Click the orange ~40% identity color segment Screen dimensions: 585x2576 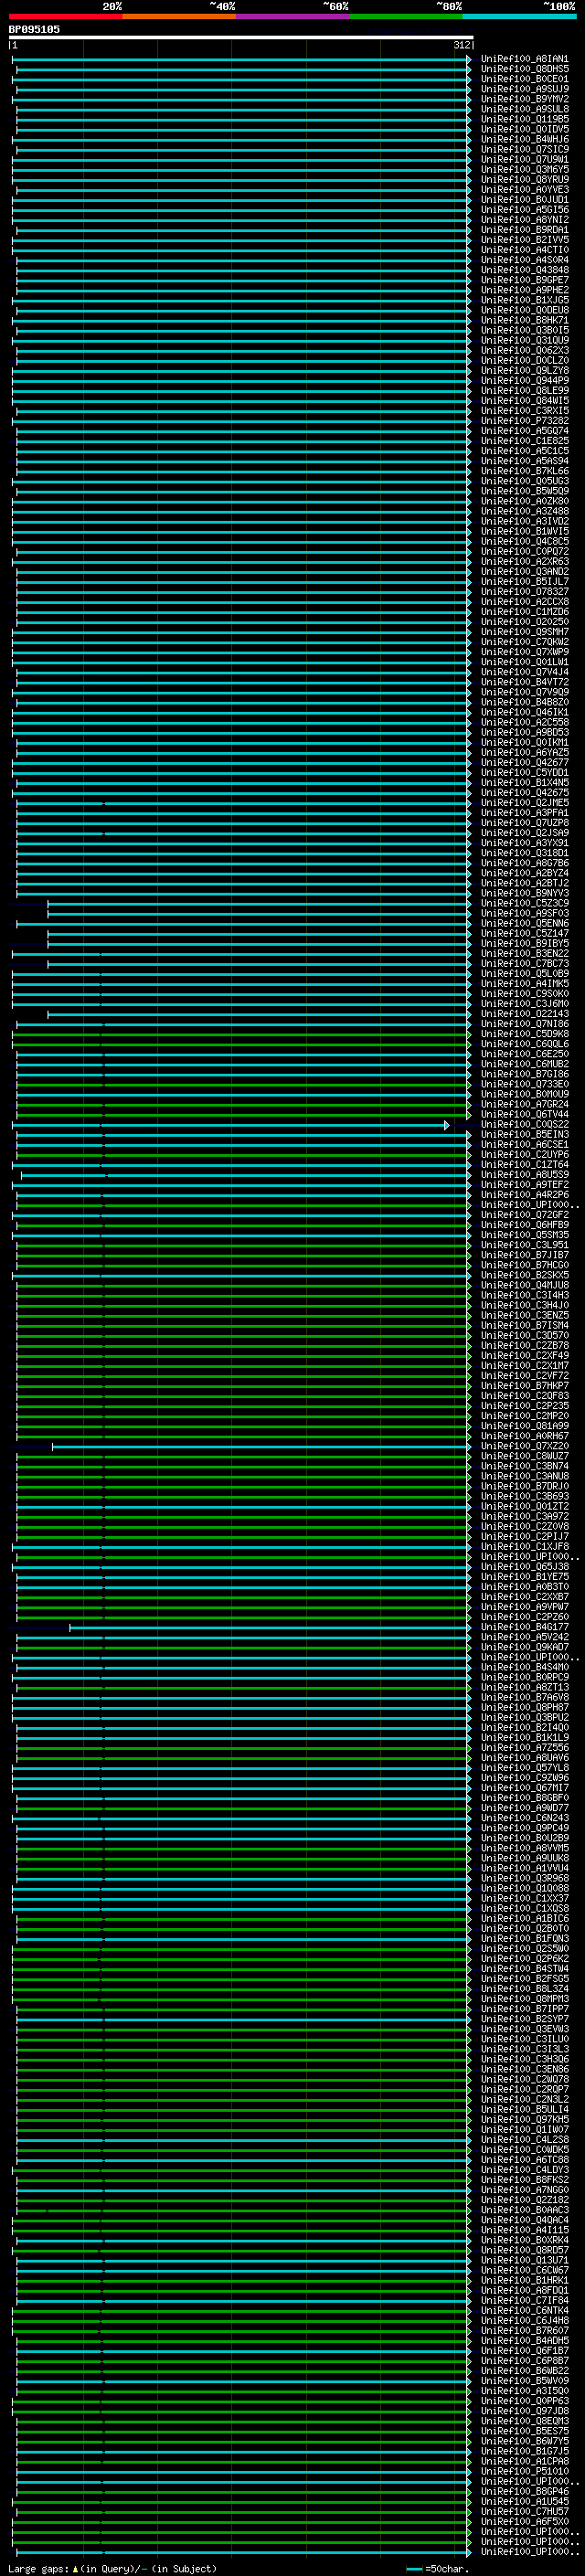[179, 16]
